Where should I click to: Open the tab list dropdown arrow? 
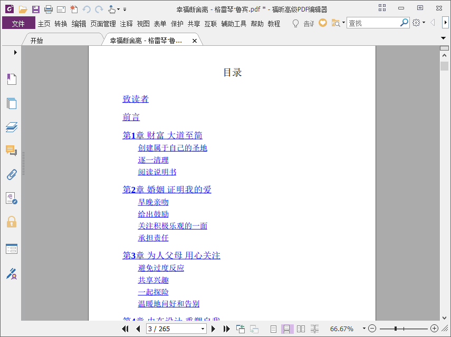tap(443, 38)
